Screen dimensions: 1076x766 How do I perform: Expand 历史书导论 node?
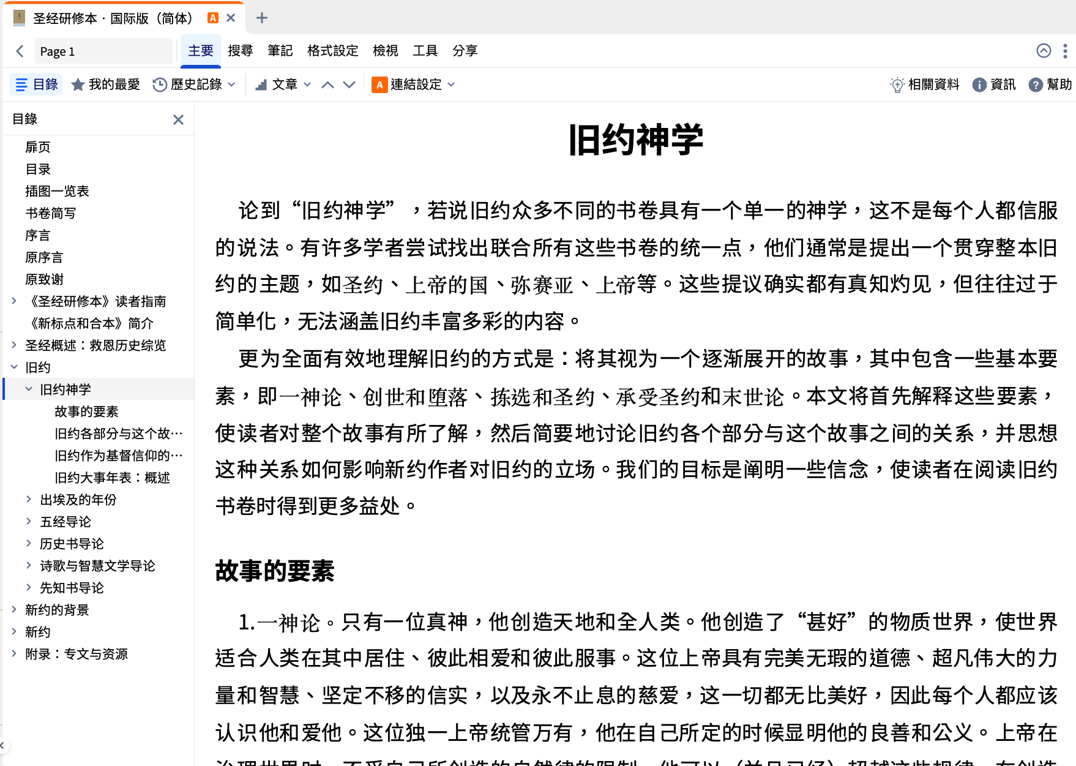click(29, 543)
